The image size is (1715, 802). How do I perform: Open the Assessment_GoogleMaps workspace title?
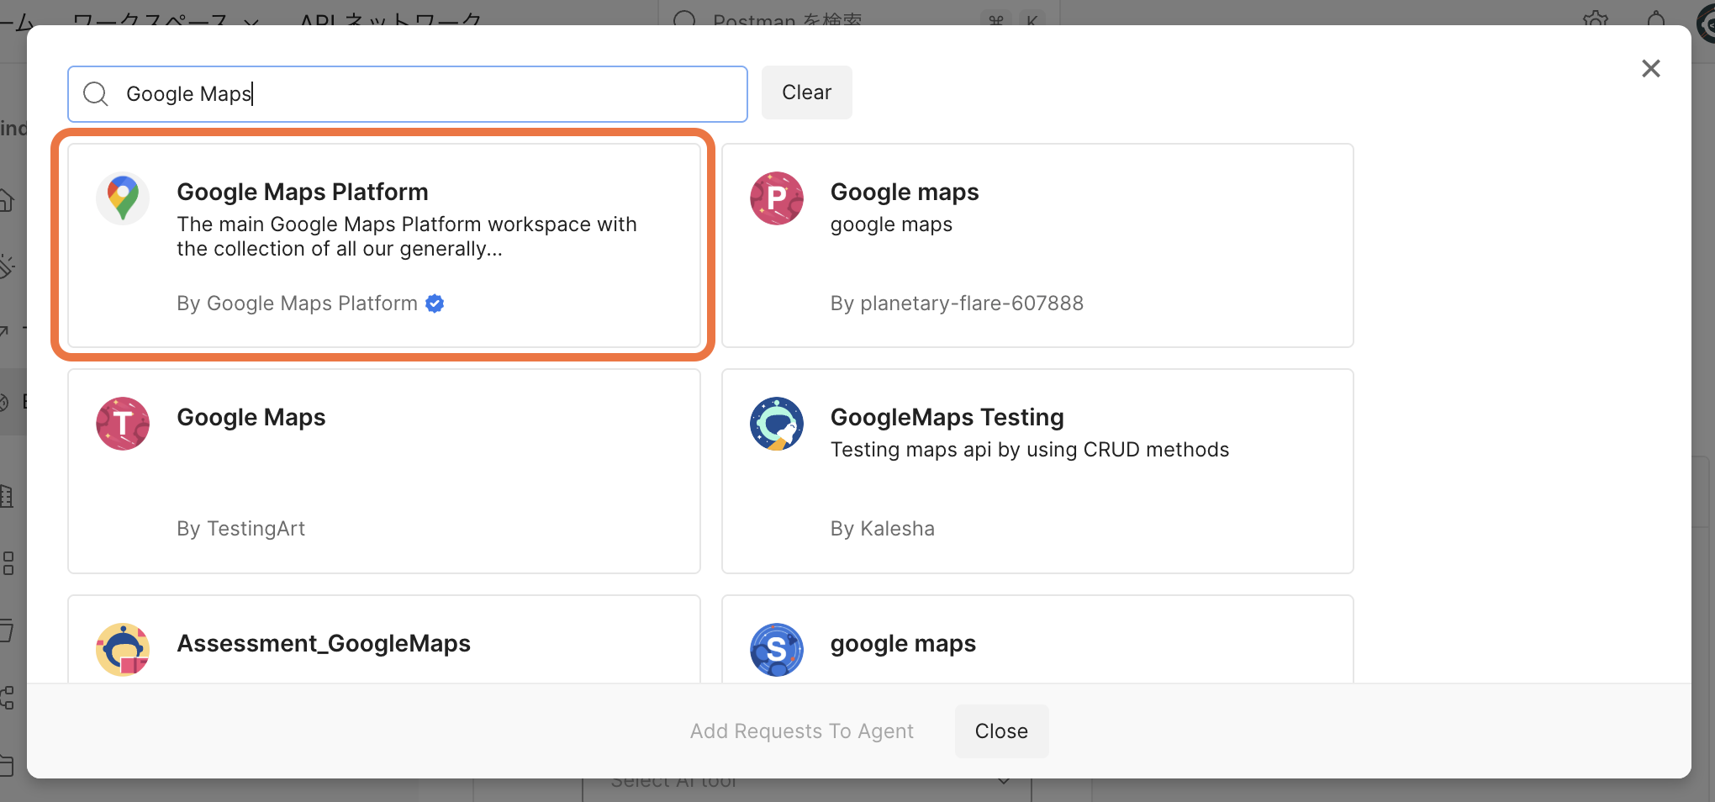(x=324, y=643)
